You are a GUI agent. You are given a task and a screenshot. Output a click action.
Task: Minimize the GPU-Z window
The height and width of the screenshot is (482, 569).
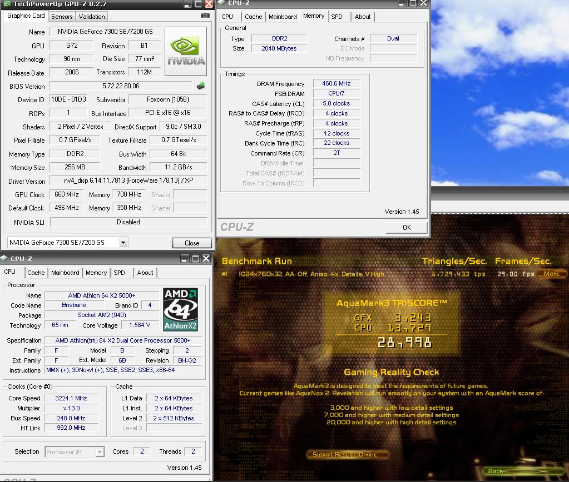[x=187, y=4]
